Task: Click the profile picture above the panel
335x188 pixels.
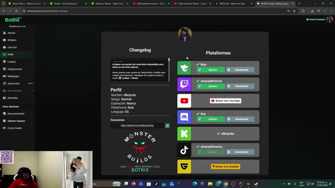Action: click(185, 34)
